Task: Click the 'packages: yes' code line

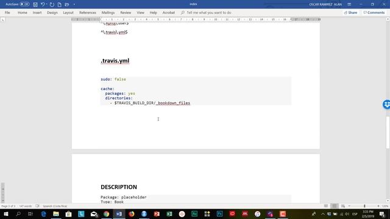Action: (x=120, y=93)
